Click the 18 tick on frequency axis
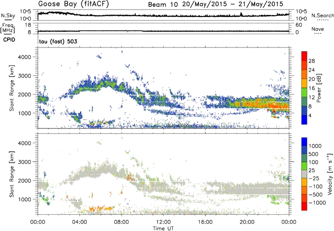Image resolution: width=334 pixels, height=231 pixels. 28,25
